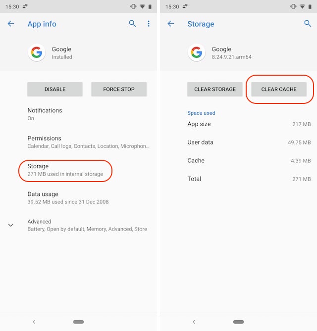Screen dimensions: 317x331
Task: Open the three-dot overflow menu
Action: tap(149, 24)
